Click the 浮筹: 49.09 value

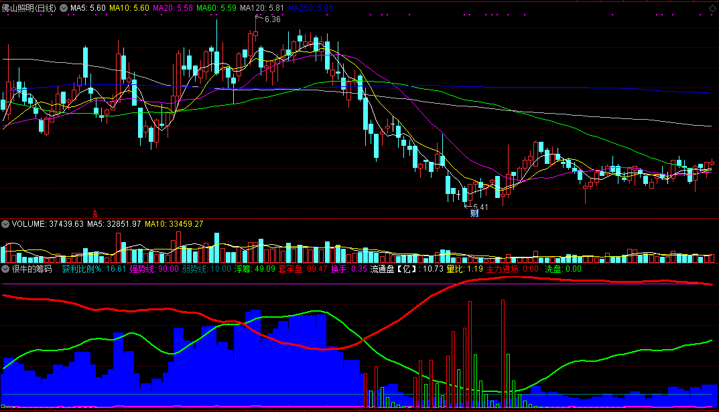[255, 269]
